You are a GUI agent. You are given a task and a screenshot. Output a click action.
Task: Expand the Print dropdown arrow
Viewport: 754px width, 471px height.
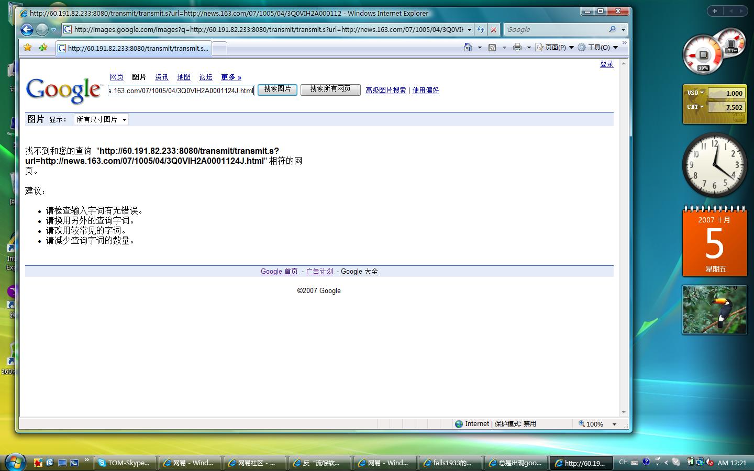(529, 48)
